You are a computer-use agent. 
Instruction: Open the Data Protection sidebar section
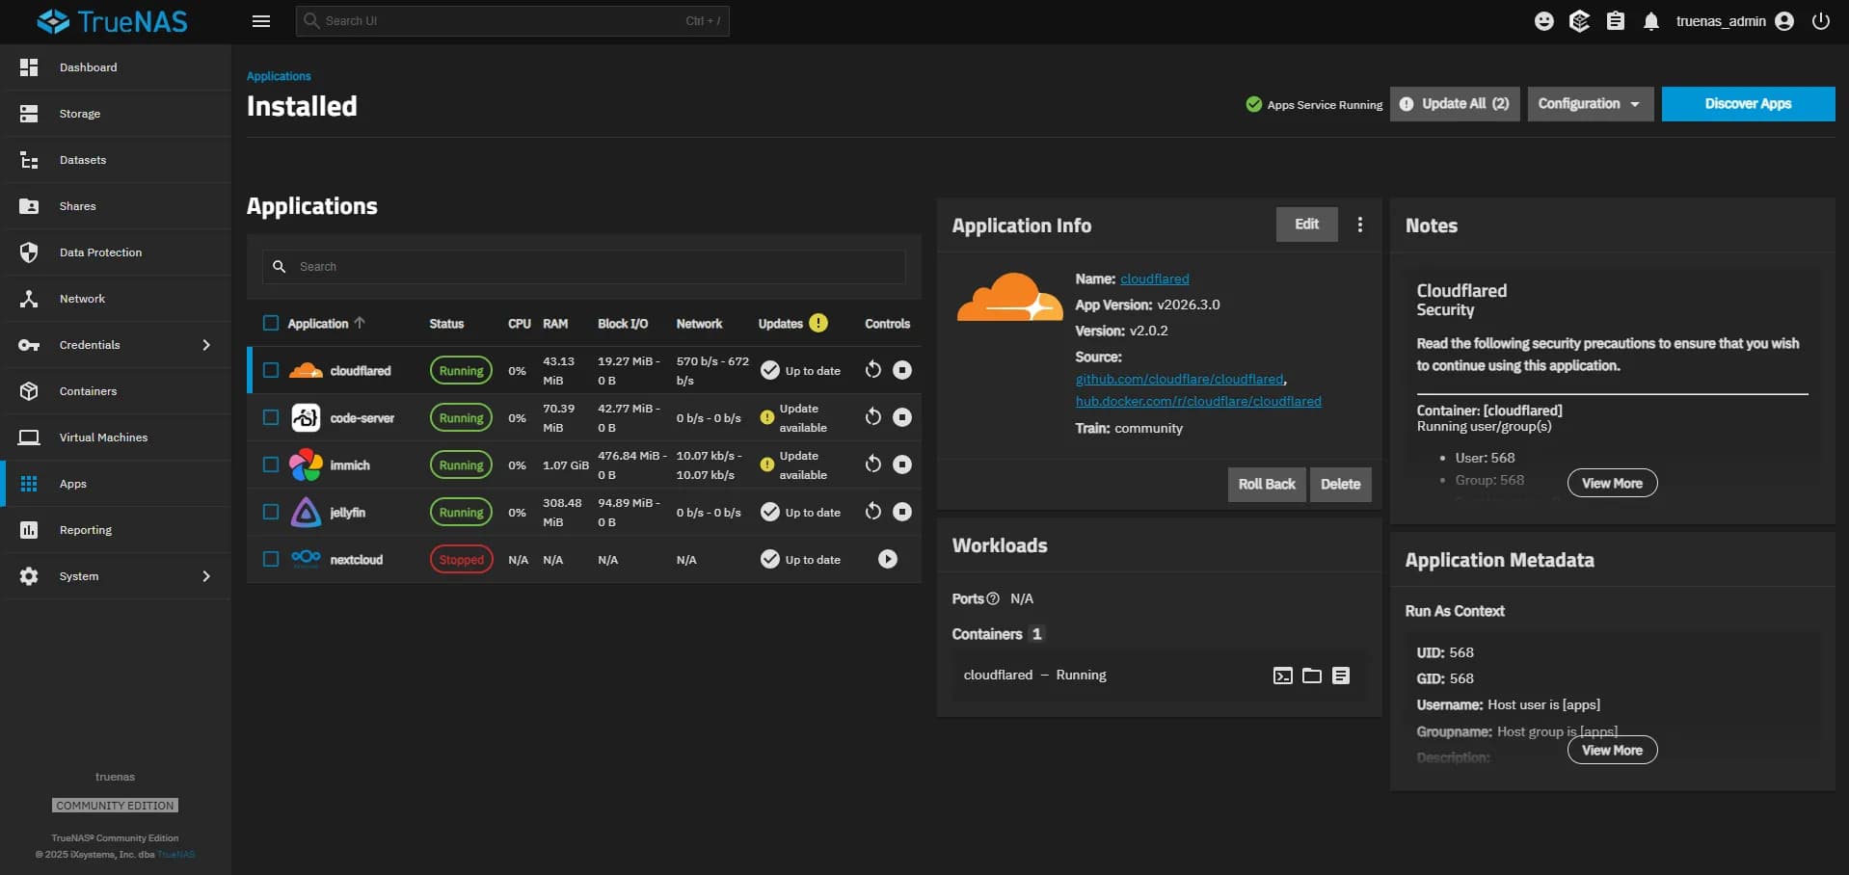102,252
